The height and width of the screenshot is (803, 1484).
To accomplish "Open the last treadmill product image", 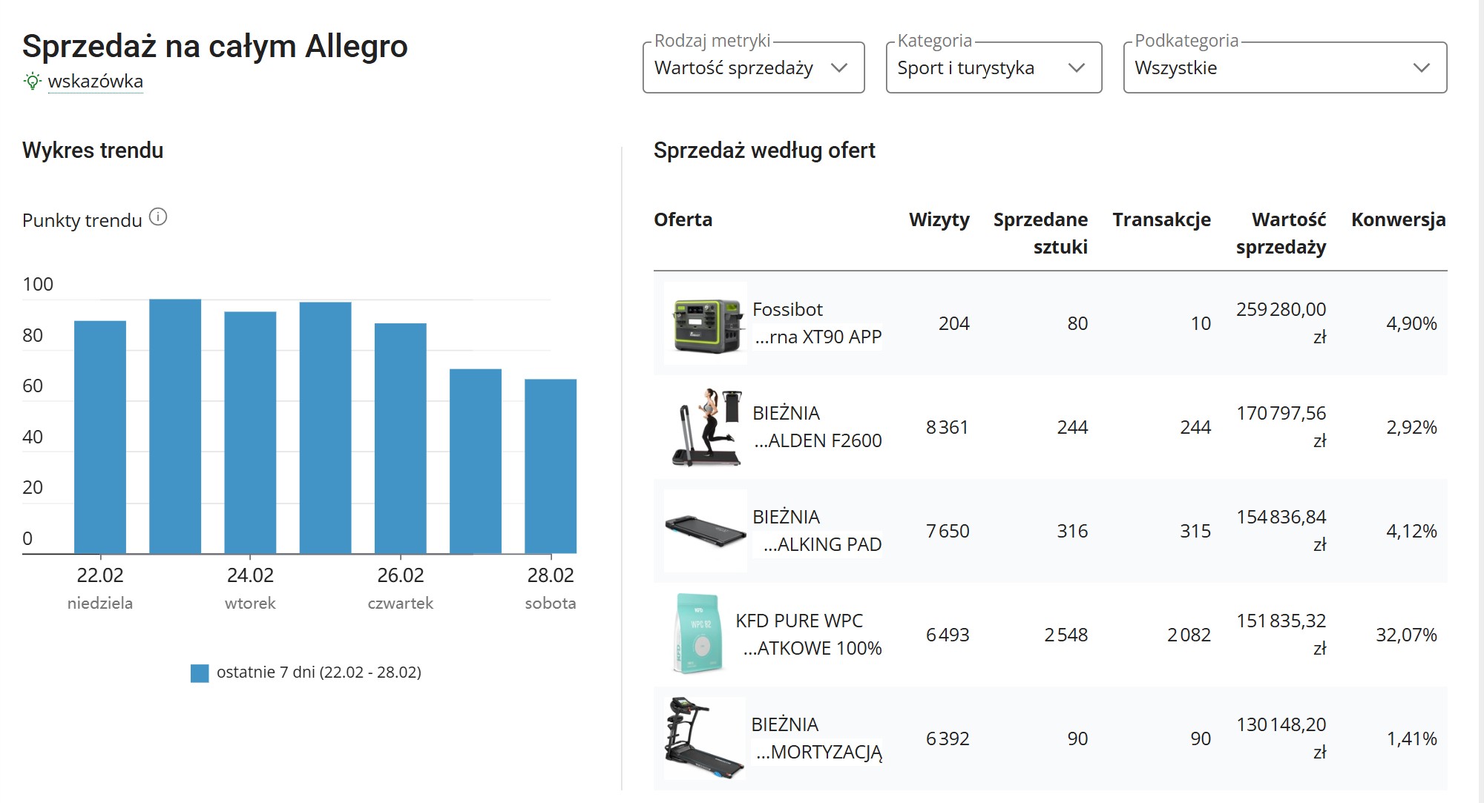I will (x=704, y=738).
